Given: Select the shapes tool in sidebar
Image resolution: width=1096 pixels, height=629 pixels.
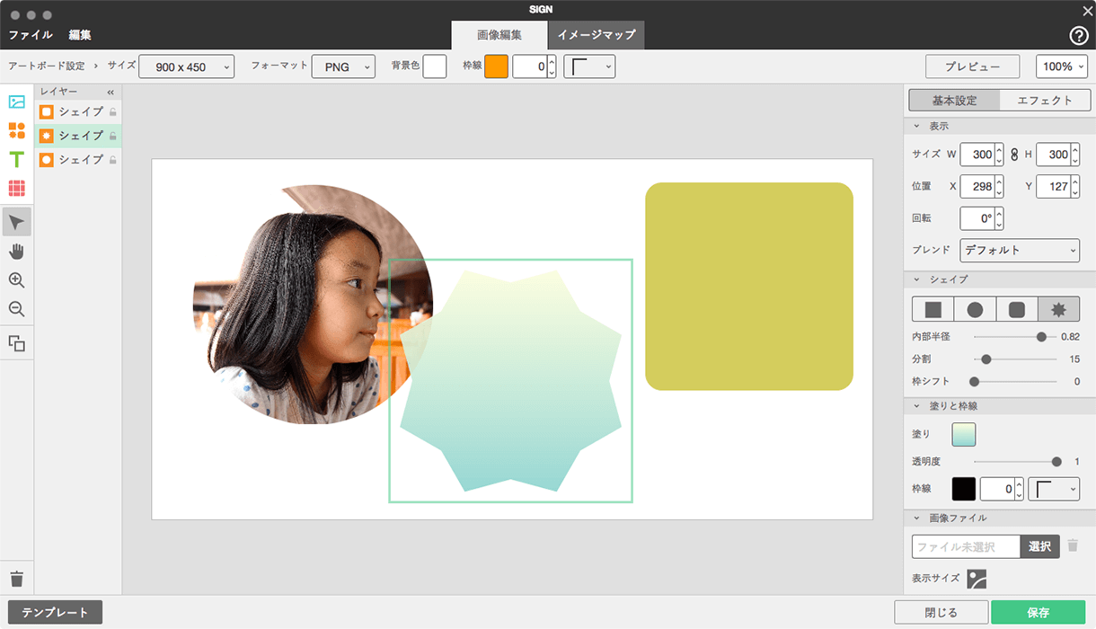Looking at the screenshot, I should pos(16,130).
